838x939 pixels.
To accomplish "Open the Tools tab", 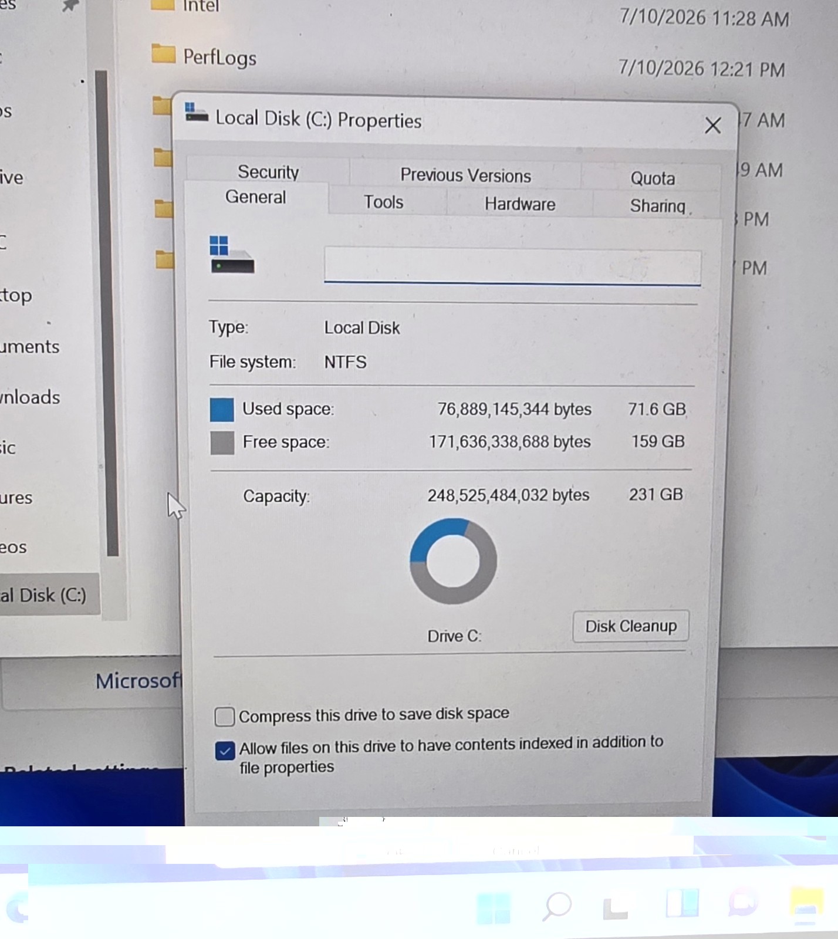I will (383, 202).
